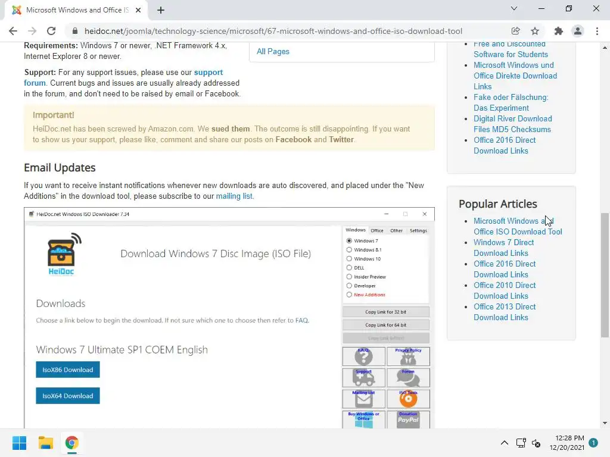Click Copy Link for 32 bit
Screen dimensions: 610x457
click(x=386, y=312)
